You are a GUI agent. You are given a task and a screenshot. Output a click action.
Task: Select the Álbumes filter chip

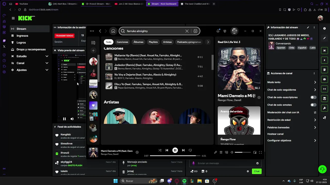138,42
